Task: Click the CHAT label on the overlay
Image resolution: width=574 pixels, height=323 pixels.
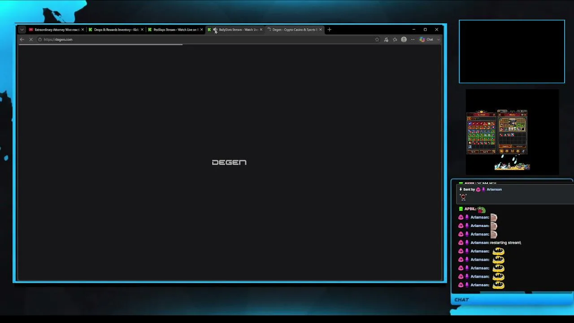Action: tap(461, 300)
